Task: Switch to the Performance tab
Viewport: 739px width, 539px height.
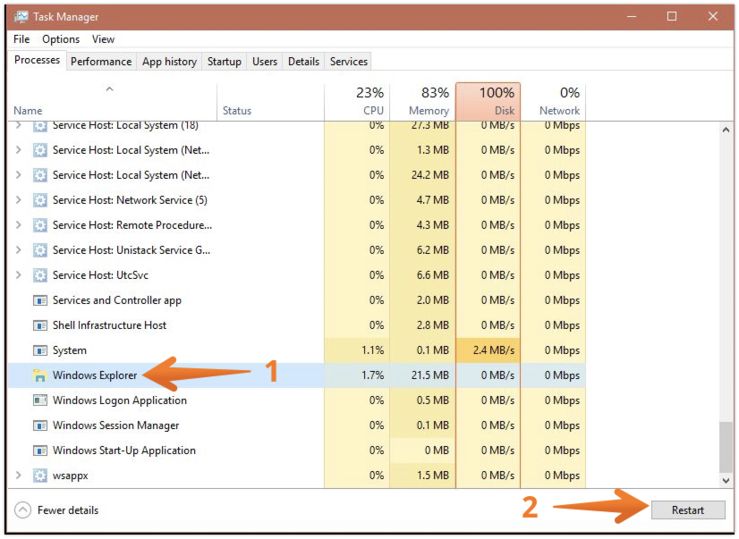Action: (101, 62)
